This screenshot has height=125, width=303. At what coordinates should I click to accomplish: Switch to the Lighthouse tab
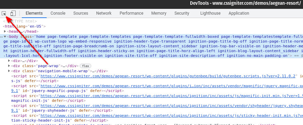coord(210,13)
